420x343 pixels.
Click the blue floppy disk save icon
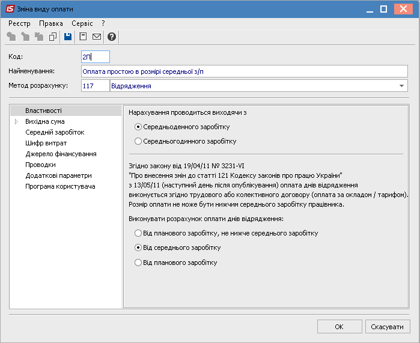pos(68,37)
